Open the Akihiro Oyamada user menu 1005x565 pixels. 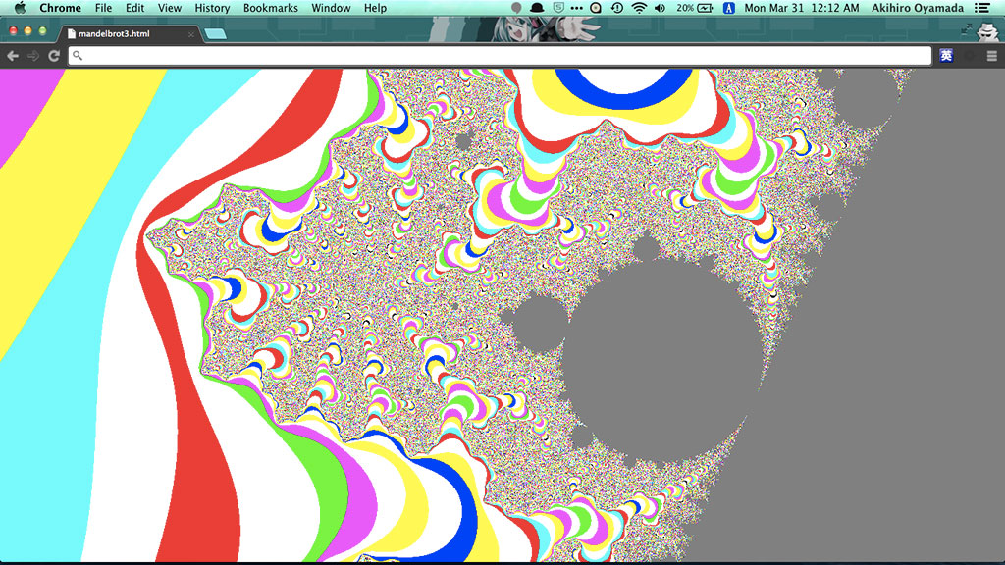pyautogui.click(x=917, y=8)
